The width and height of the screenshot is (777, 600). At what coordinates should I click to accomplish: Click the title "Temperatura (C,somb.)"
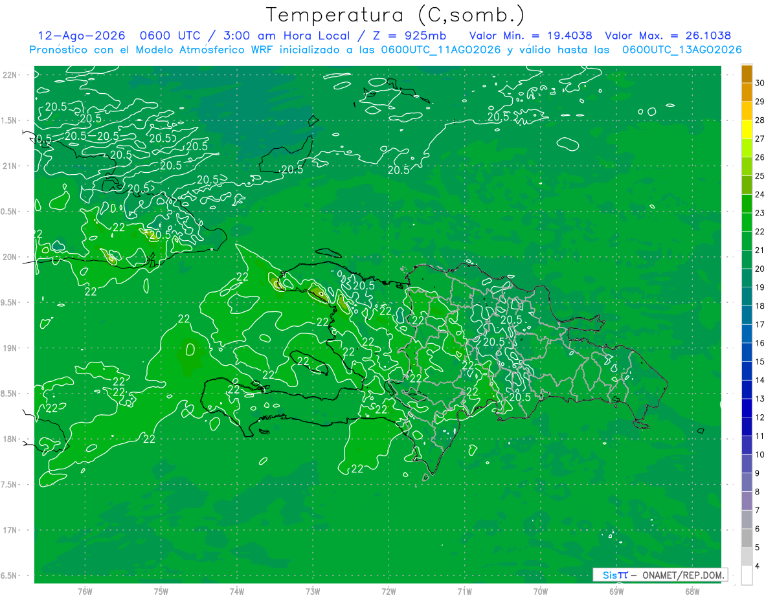pyautogui.click(x=396, y=15)
